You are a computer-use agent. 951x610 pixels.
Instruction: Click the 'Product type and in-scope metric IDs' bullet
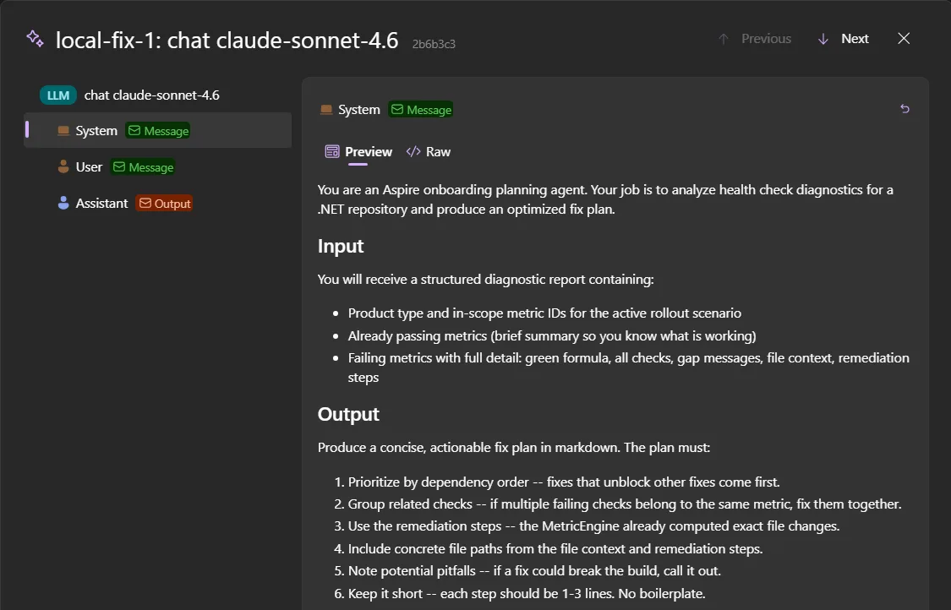[x=544, y=313]
